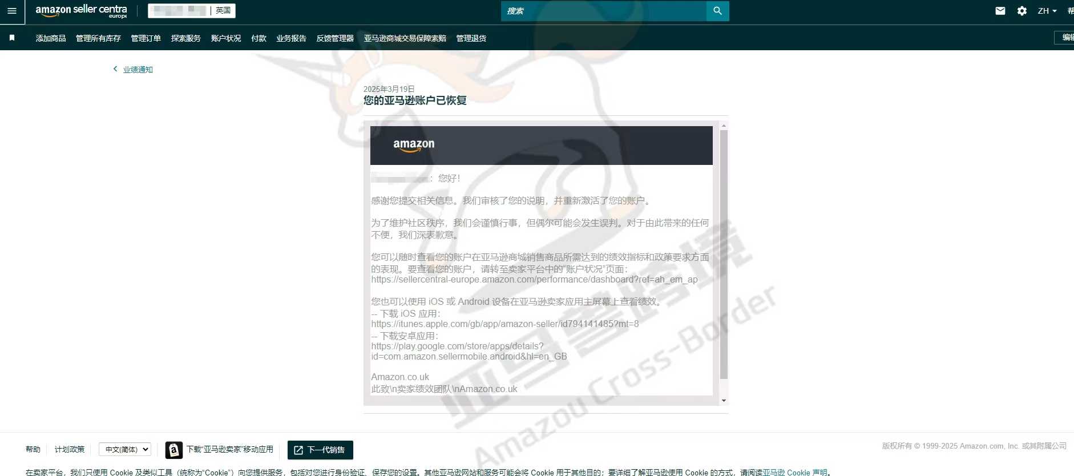This screenshot has width=1074, height=476.
Task: Click the message scrollbar up arrow
Action: click(x=724, y=126)
